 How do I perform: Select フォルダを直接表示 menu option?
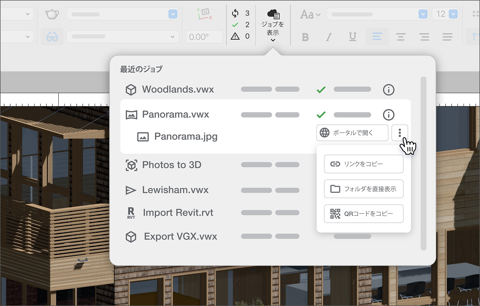363,189
